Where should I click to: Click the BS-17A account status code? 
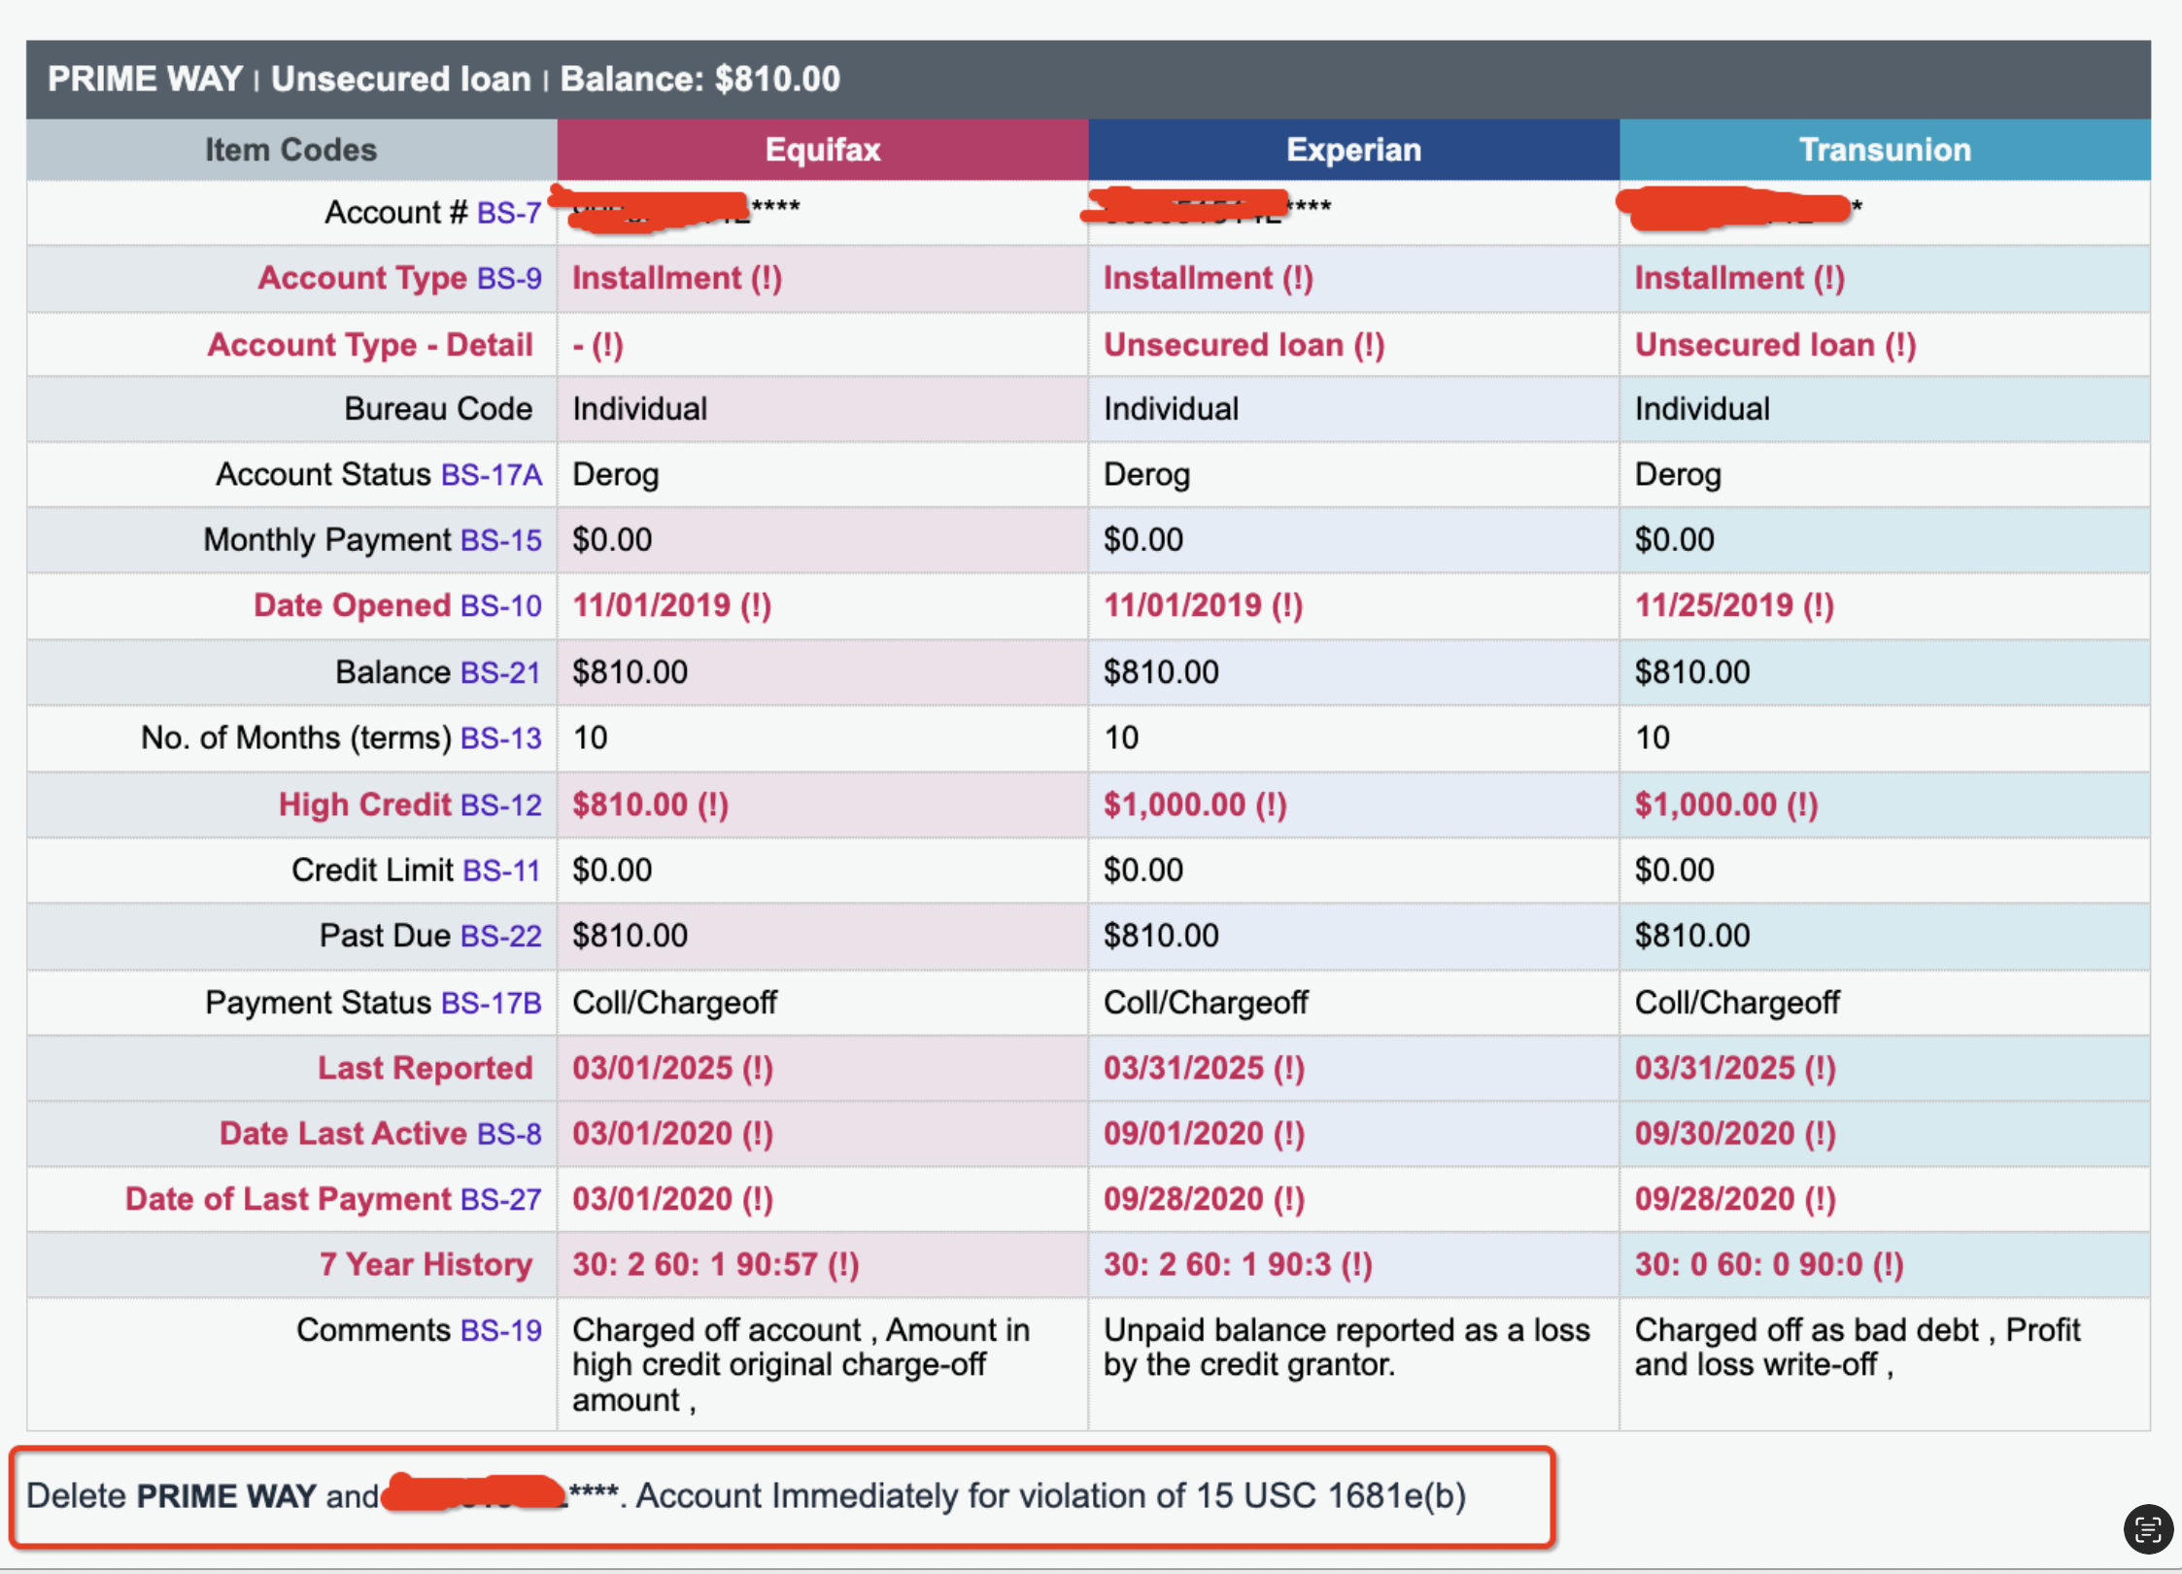click(491, 474)
